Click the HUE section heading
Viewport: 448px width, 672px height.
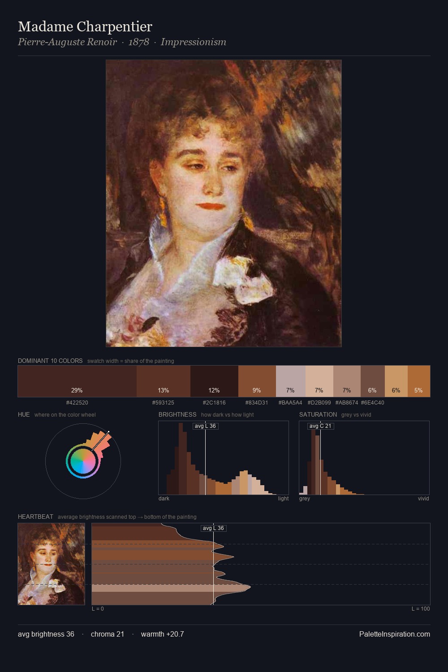point(24,414)
